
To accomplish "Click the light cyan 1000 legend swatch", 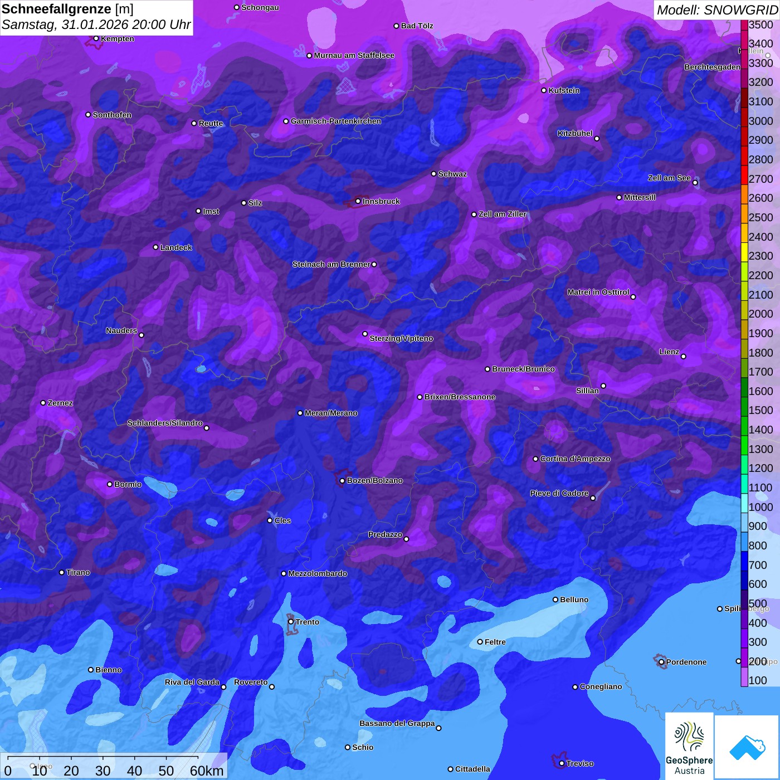I will pos(744,503).
